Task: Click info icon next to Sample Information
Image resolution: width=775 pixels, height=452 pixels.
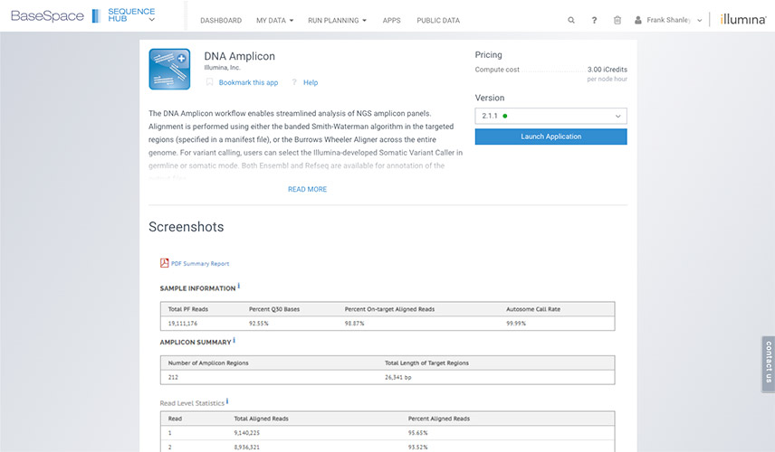Action: tap(239, 287)
